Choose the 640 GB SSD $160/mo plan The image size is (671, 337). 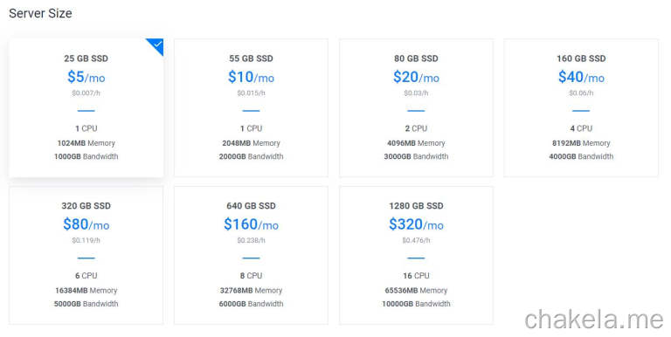click(x=252, y=255)
